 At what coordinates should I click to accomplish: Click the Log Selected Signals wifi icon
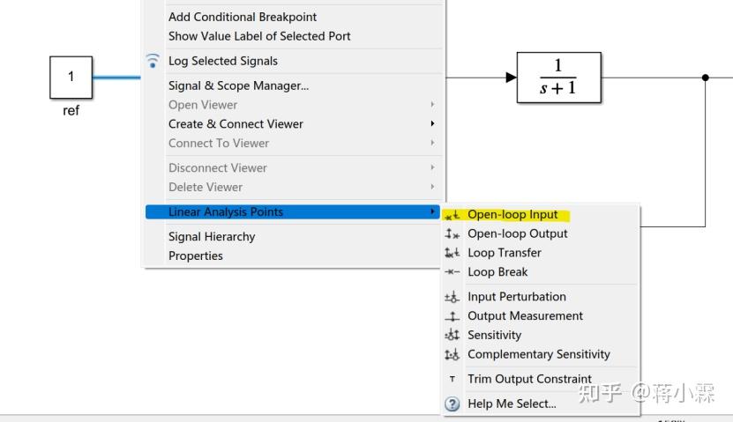153,61
